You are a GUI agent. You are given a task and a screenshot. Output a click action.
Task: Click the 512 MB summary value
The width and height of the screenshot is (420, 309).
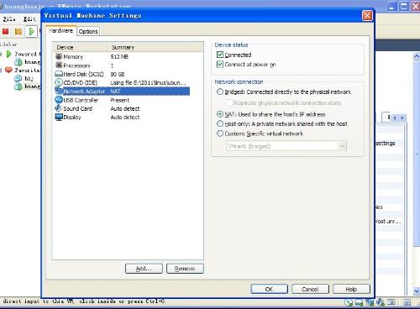coord(119,56)
